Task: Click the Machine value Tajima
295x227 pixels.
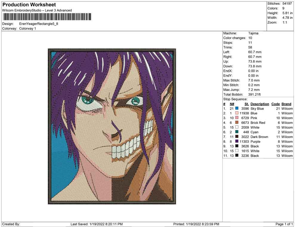Action: [x=253, y=33]
